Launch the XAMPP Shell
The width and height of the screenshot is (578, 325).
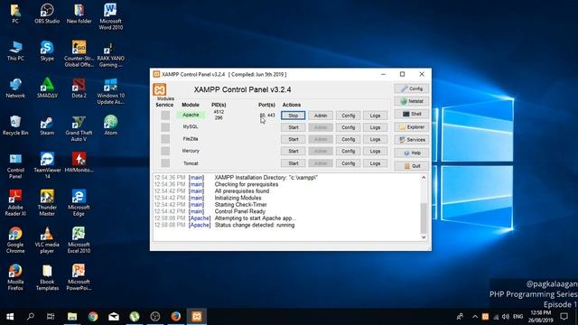412,114
